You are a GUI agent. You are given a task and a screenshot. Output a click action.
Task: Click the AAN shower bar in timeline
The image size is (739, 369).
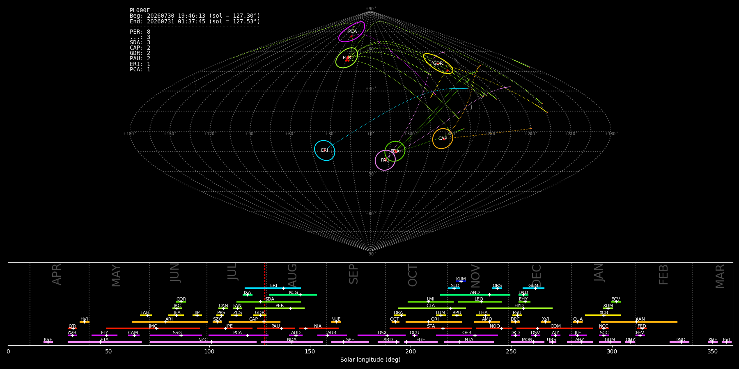[x=639, y=322]
